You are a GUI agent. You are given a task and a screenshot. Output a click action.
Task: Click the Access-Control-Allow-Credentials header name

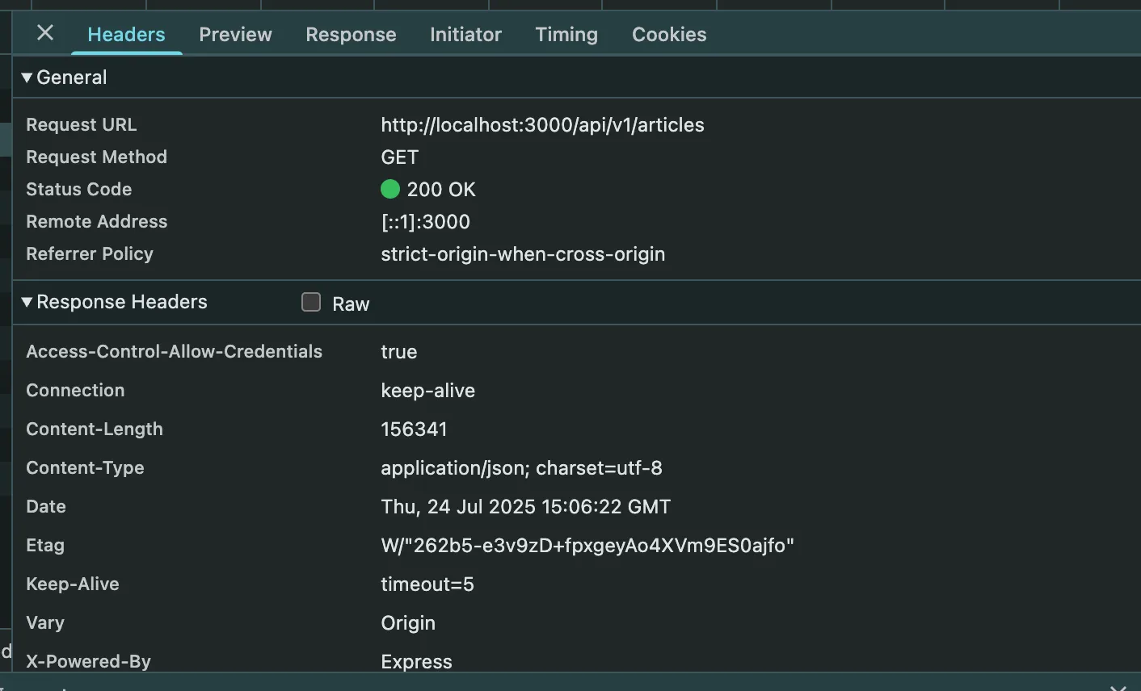174,352
